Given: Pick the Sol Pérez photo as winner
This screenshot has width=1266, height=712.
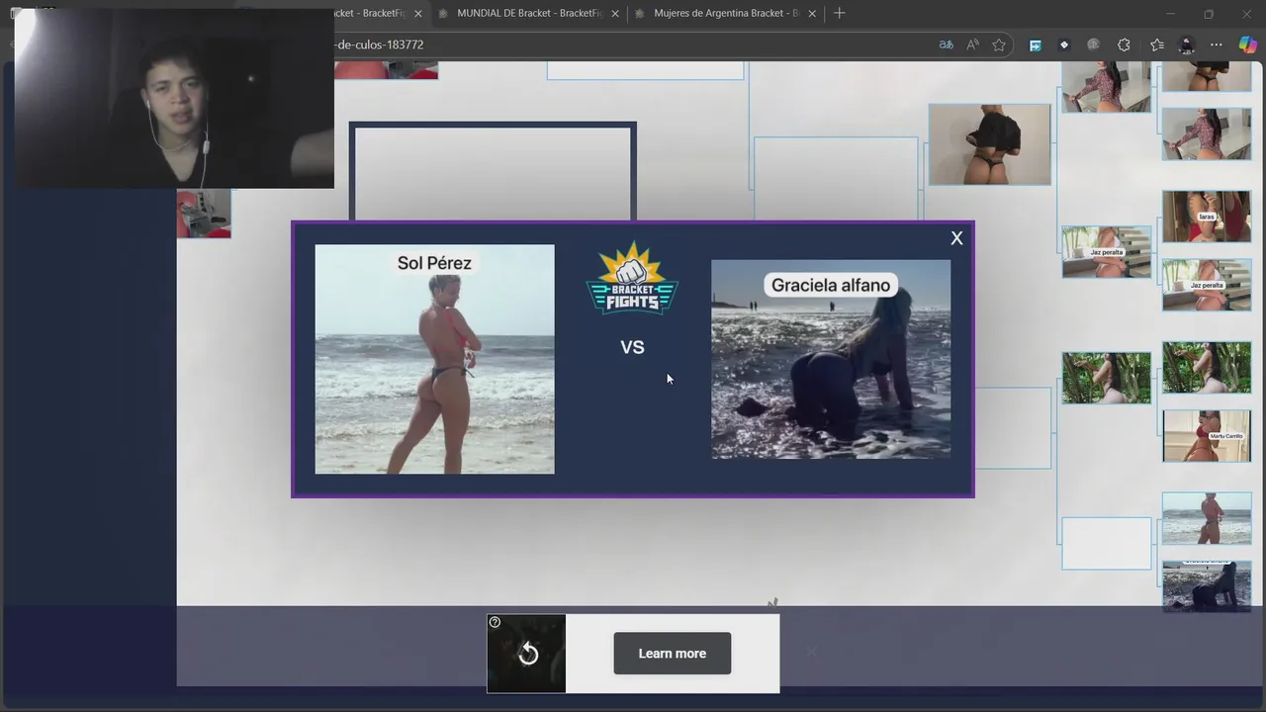Looking at the screenshot, I should pos(434,359).
